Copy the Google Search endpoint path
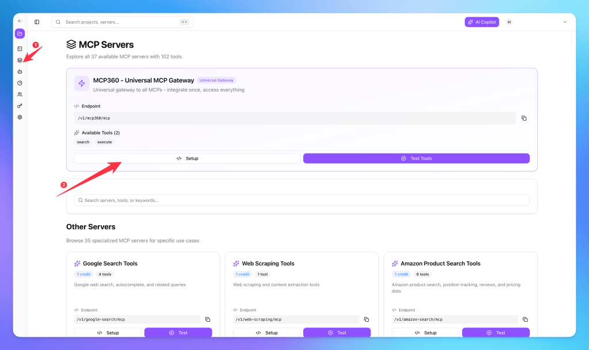This screenshot has width=589, height=350. (208, 320)
